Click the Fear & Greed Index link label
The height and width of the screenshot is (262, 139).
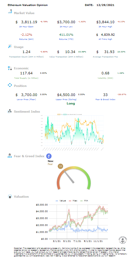pos(105,99)
